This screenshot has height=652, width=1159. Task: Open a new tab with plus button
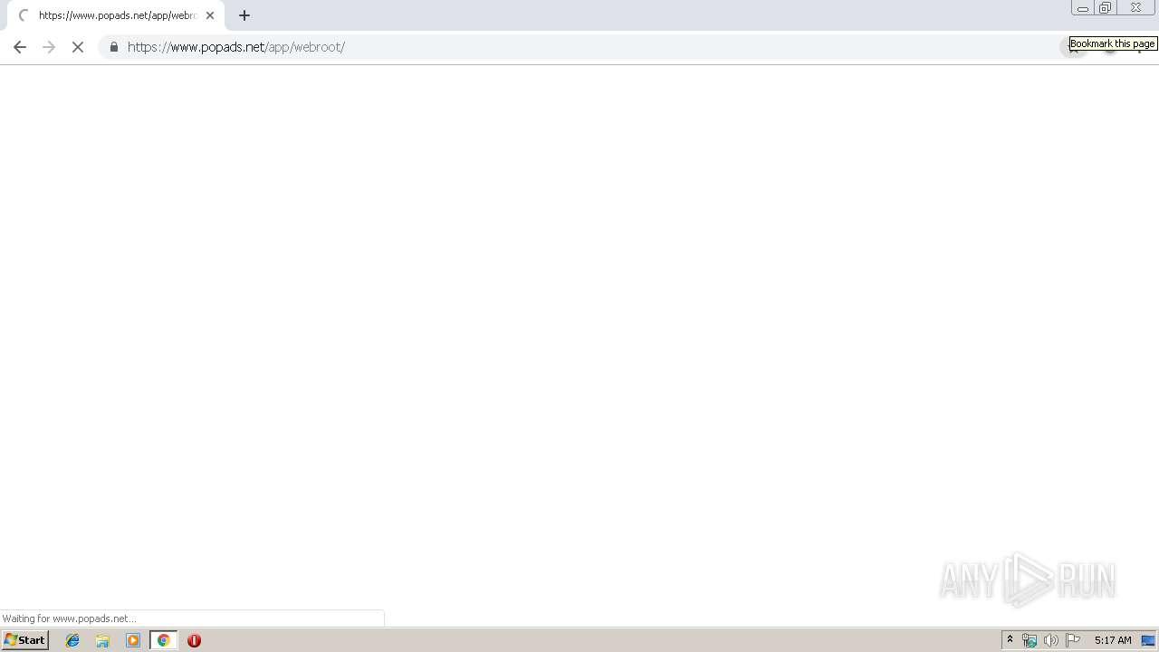click(244, 15)
